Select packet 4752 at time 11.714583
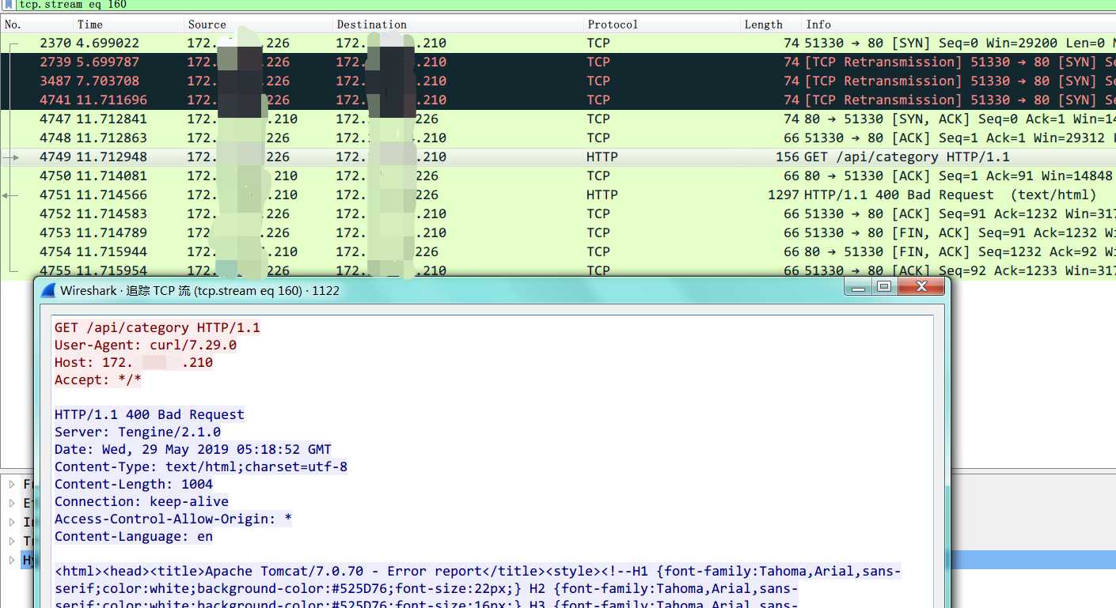Image resolution: width=1116 pixels, height=608 pixels. (x=558, y=213)
